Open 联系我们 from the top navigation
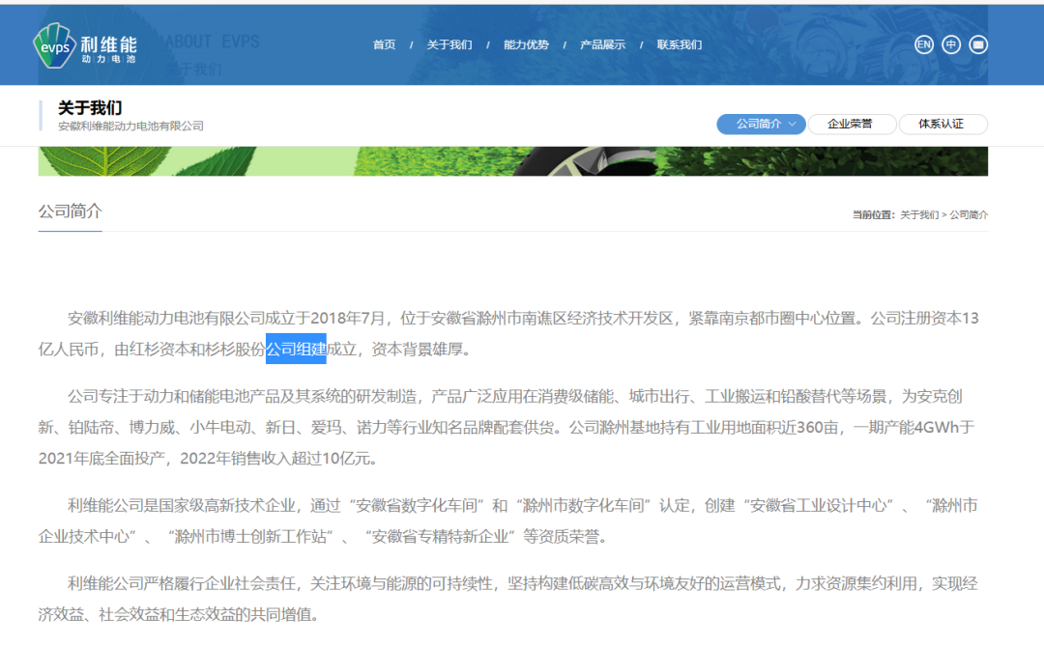The width and height of the screenshot is (1044, 647). [x=679, y=43]
